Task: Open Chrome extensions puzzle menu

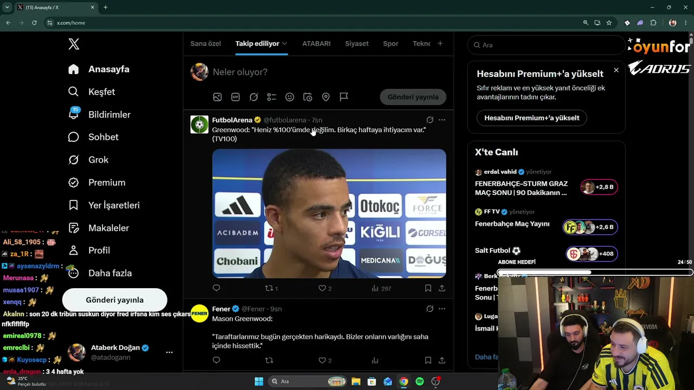Action: (x=653, y=23)
